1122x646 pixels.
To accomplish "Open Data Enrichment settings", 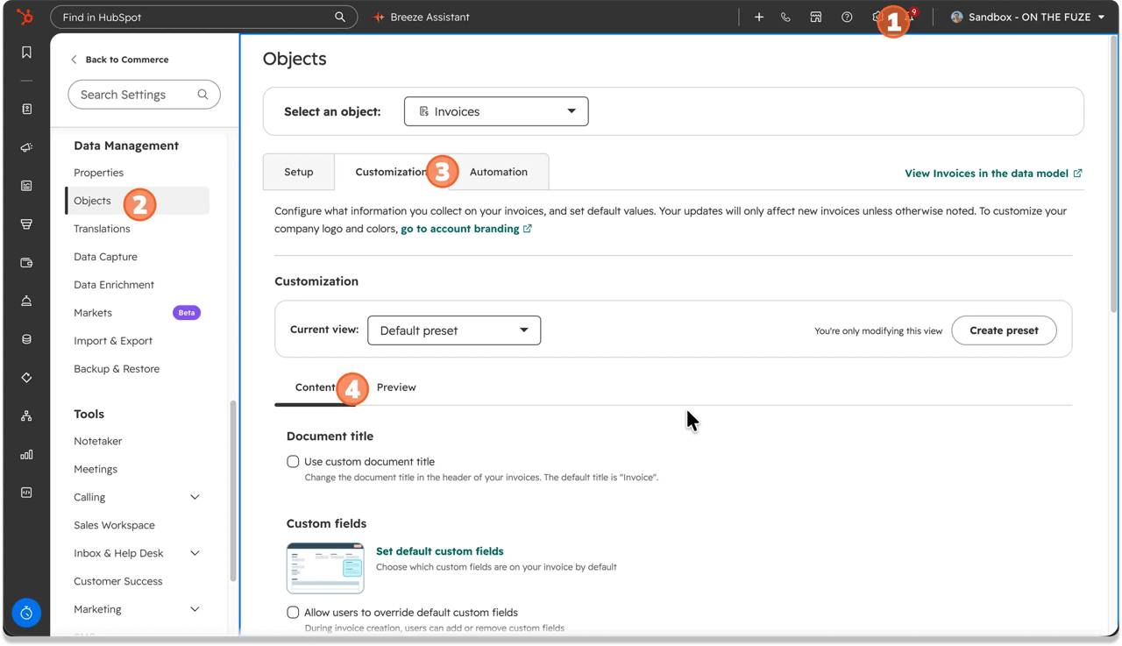I will click(x=114, y=285).
